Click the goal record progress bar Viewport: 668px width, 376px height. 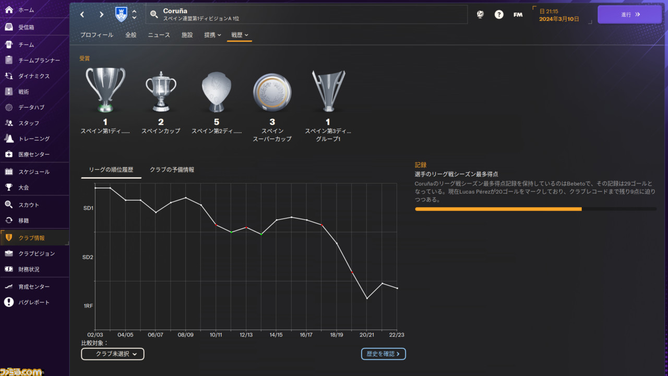coord(536,209)
